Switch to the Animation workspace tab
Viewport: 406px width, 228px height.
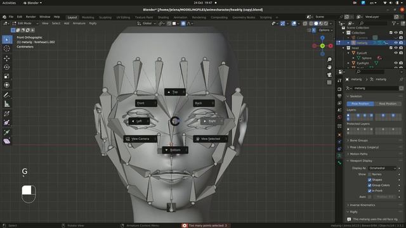point(180,17)
